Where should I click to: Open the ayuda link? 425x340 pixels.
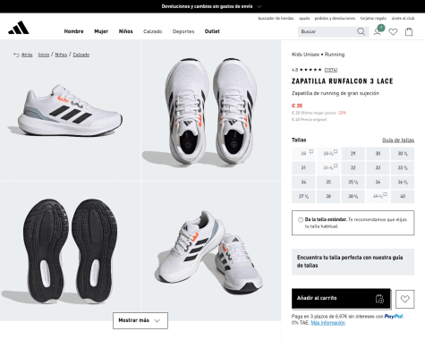(304, 18)
